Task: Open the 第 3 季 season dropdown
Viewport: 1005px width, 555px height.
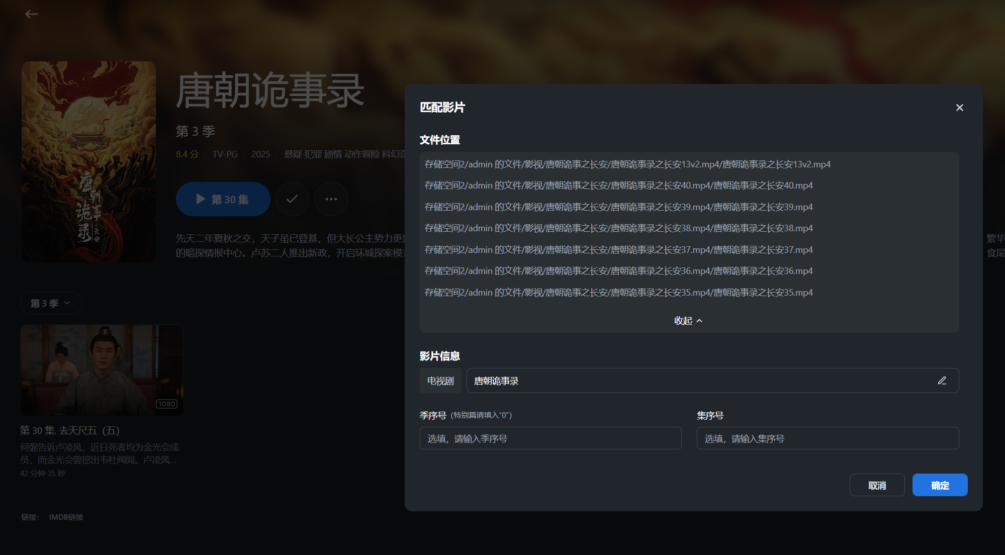Action: pos(50,303)
